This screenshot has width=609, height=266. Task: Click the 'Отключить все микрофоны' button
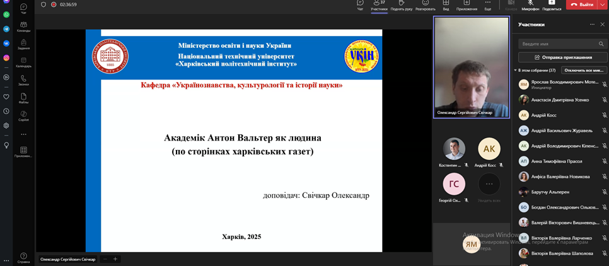point(584,71)
